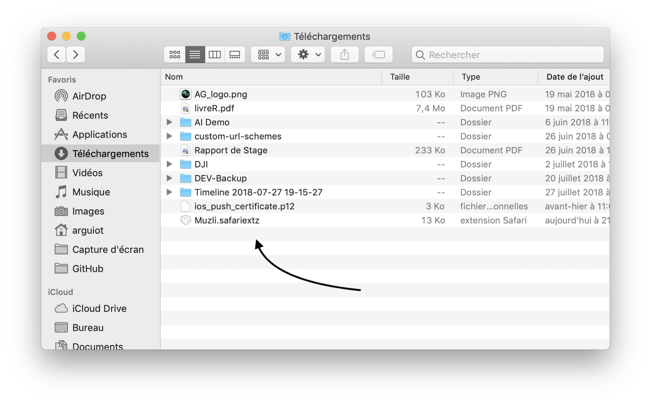This screenshot has height=404, width=651.
Task: Open Récents in the sidebar
Action: [x=90, y=115]
